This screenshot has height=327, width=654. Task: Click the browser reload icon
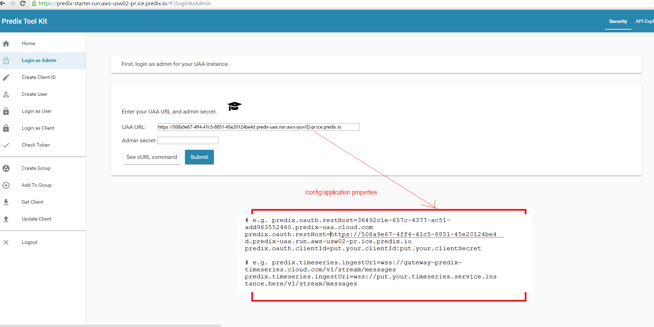click(x=23, y=4)
